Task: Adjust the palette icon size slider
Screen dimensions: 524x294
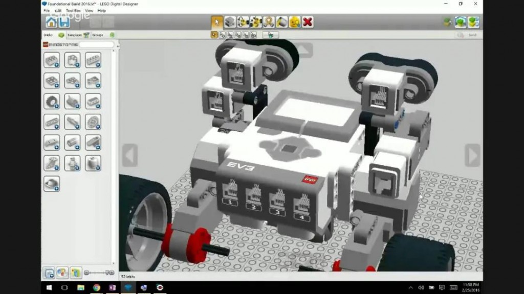Action: (x=99, y=273)
